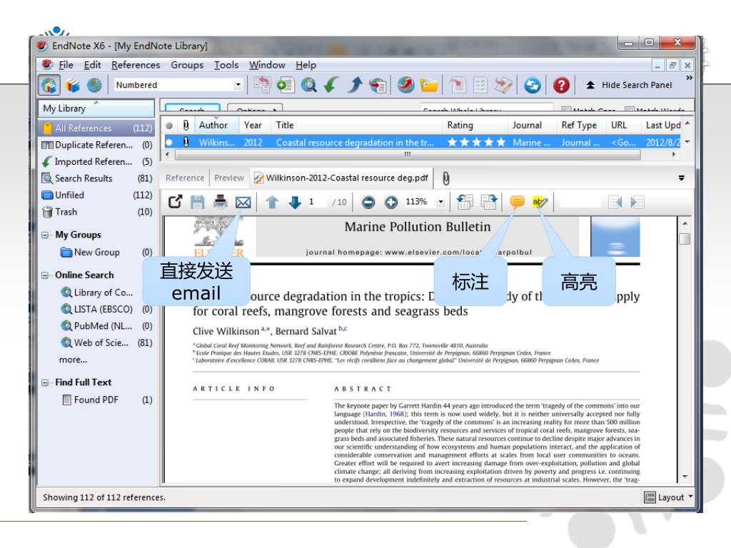This screenshot has height=548, width=731.
Task: Click the Sync Library icon
Action: pyautogui.click(x=533, y=86)
